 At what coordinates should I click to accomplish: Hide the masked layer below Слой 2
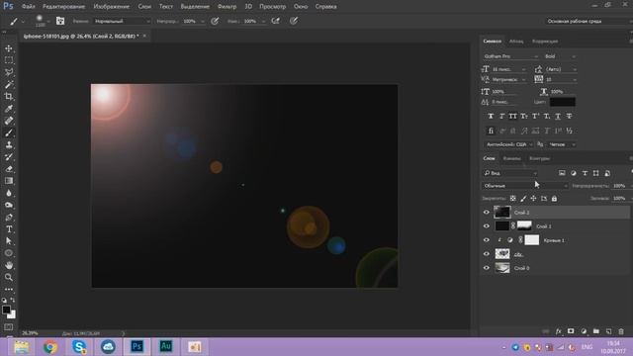click(x=486, y=226)
